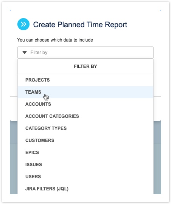The width and height of the screenshot is (171, 204).
Task: Click the blue double-chevron report icon
Action: [x=23, y=24]
